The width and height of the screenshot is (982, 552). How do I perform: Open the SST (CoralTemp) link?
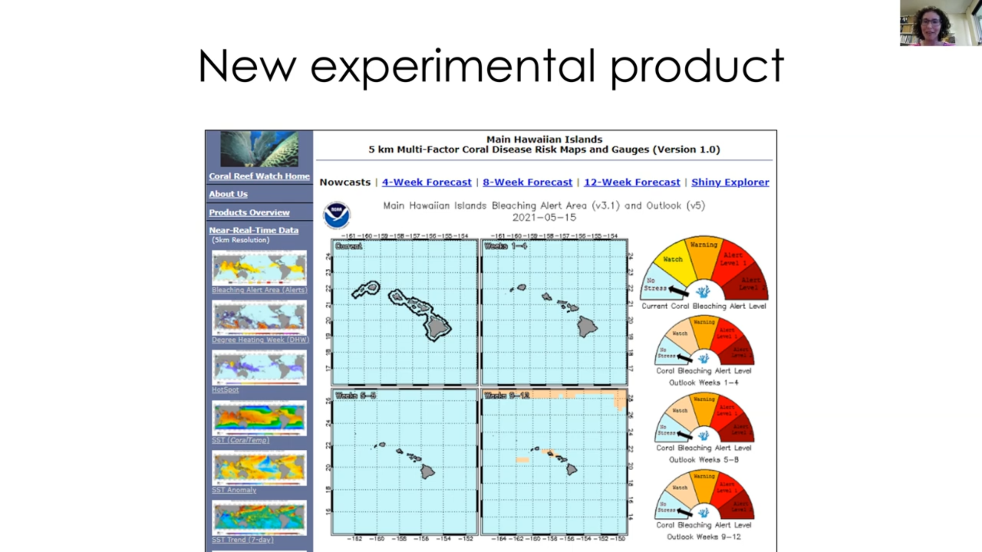click(x=240, y=440)
